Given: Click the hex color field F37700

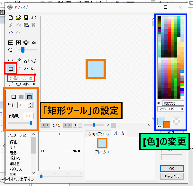Looking at the screenshot, I should point(173,103).
